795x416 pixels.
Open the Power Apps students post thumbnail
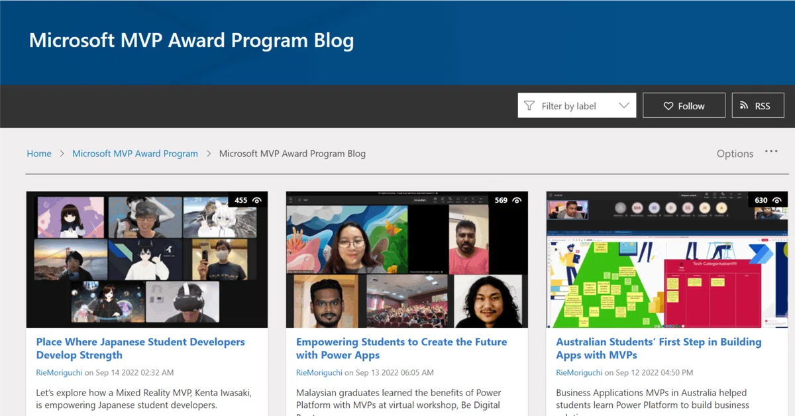point(407,260)
